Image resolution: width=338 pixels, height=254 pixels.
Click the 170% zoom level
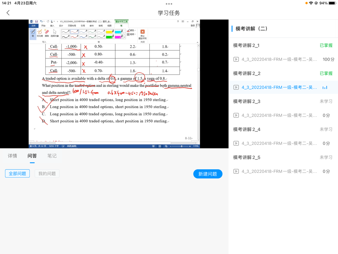point(196,146)
